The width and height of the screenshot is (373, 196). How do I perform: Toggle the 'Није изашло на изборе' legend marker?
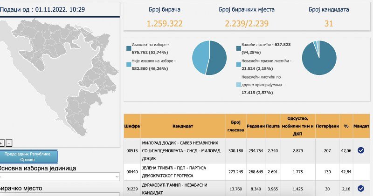point(129,64)
